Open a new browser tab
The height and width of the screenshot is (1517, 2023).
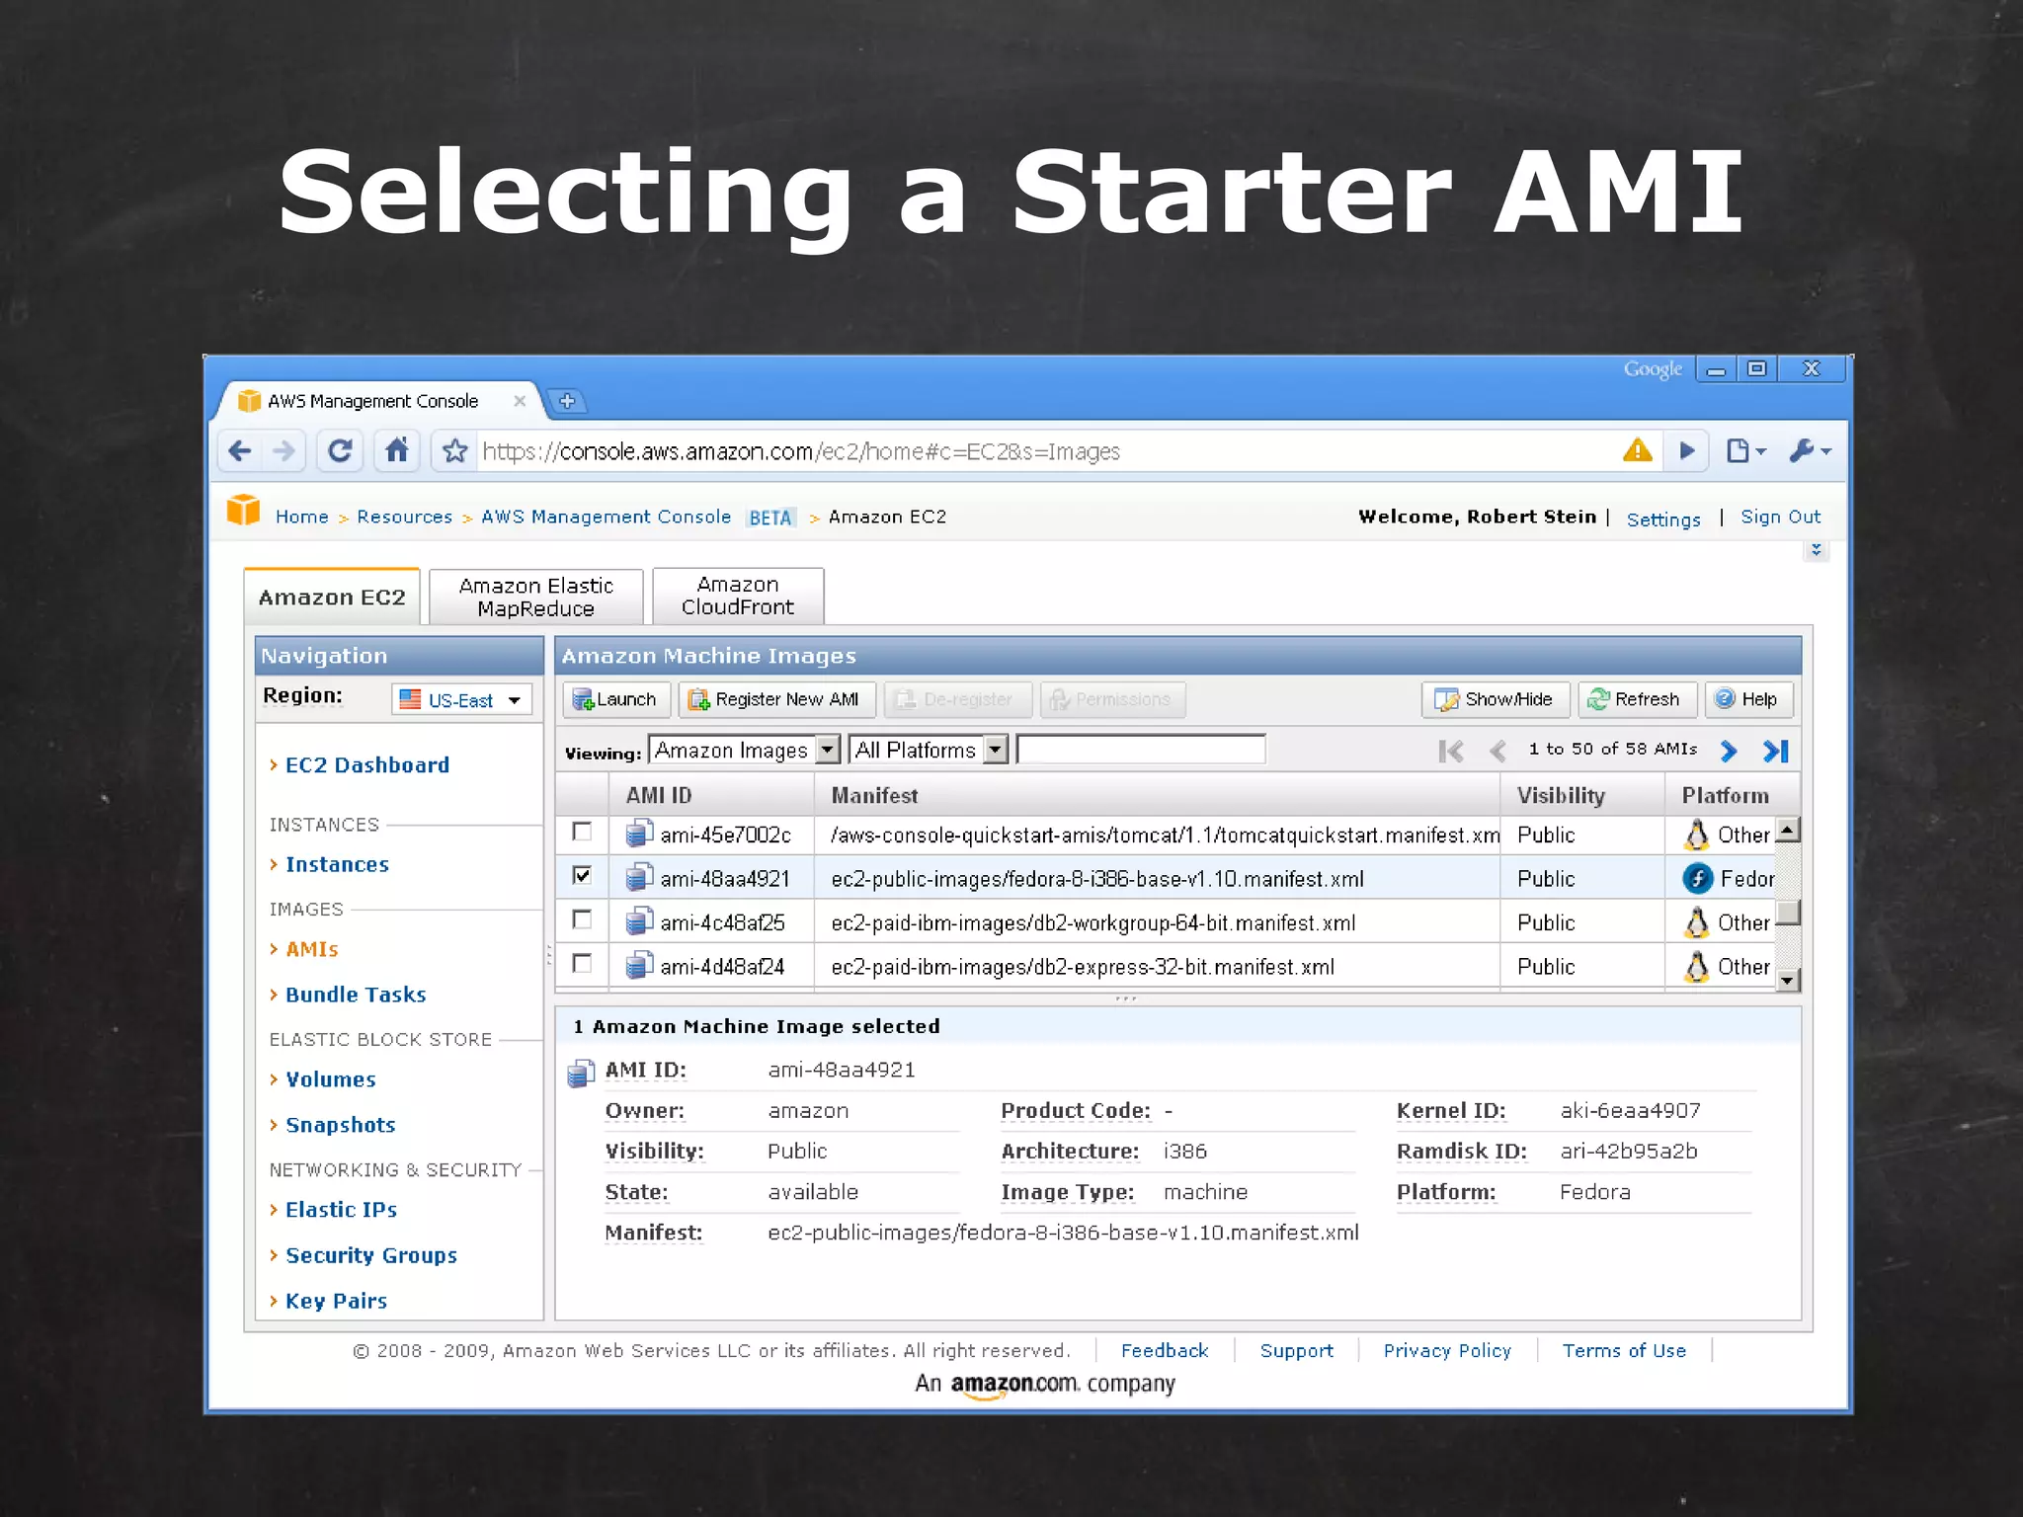tap(567, 401)
